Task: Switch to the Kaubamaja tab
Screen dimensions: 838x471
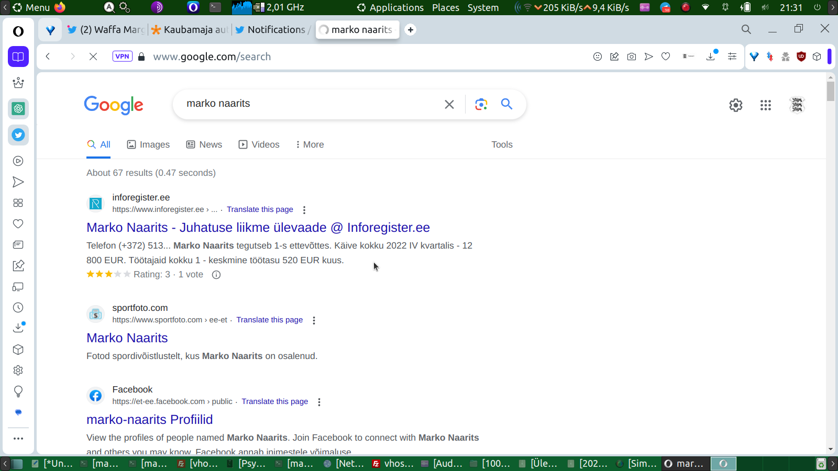Action: point(190,30)
